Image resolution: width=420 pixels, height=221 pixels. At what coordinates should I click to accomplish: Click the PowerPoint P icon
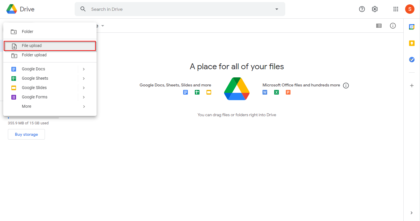[288, 92]
